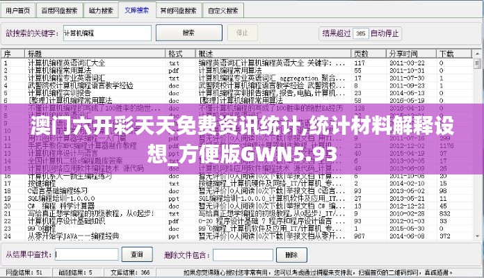Focus the search keyword input field
This screenshot has height=278, width=484.
pyautogui.click(x=106, y=33)
